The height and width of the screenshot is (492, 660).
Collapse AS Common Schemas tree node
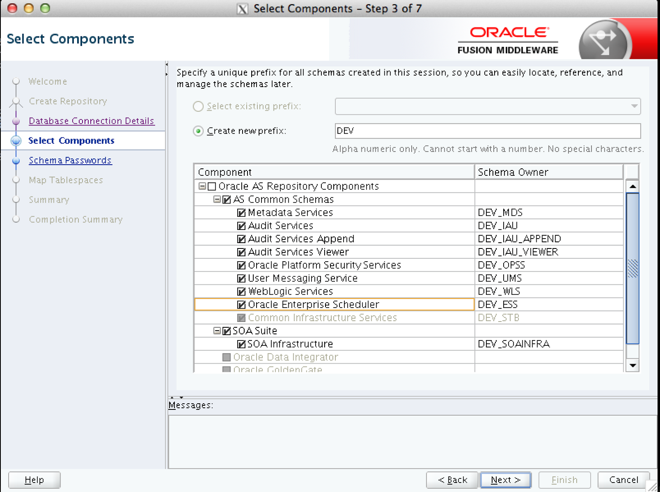[217, 199]
